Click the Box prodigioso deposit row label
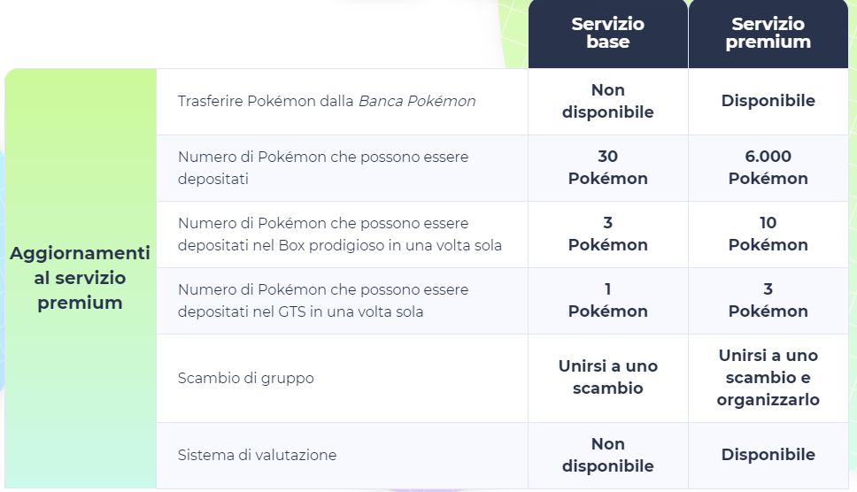The image size is (857, 492). pyautogui.click(x=340, y=234)
